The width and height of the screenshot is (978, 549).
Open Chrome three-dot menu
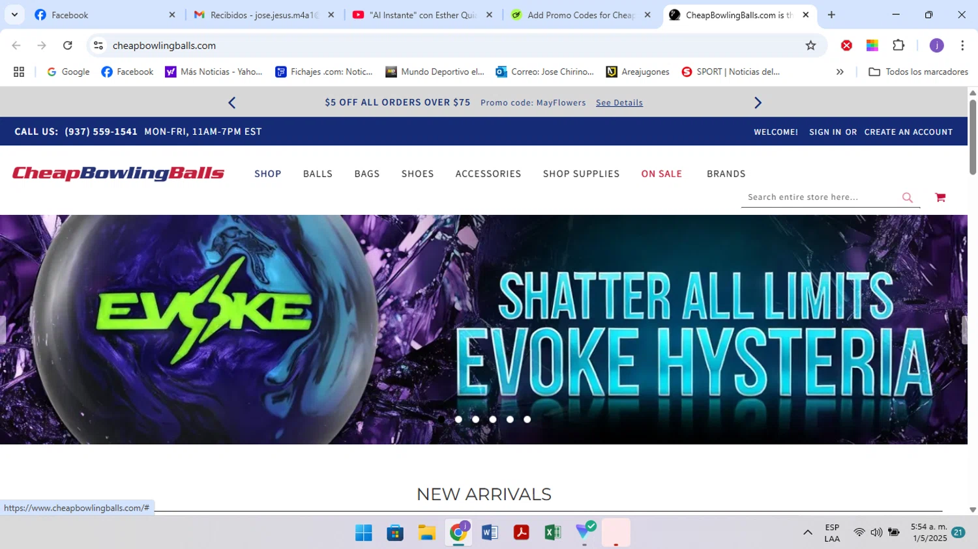pyautogui.click(x=962, y=46)
